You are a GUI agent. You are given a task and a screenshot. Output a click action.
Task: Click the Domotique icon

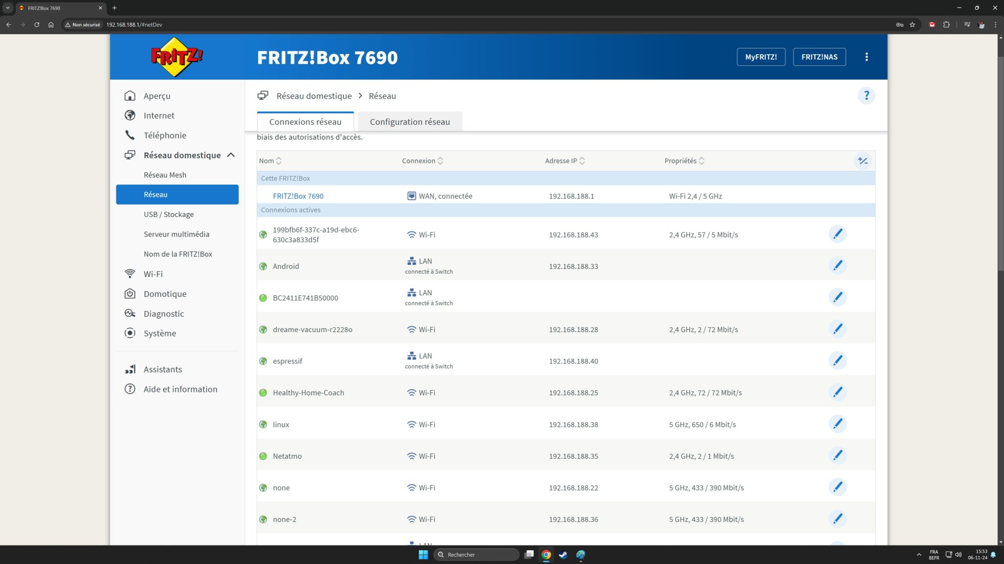[130, 294]
